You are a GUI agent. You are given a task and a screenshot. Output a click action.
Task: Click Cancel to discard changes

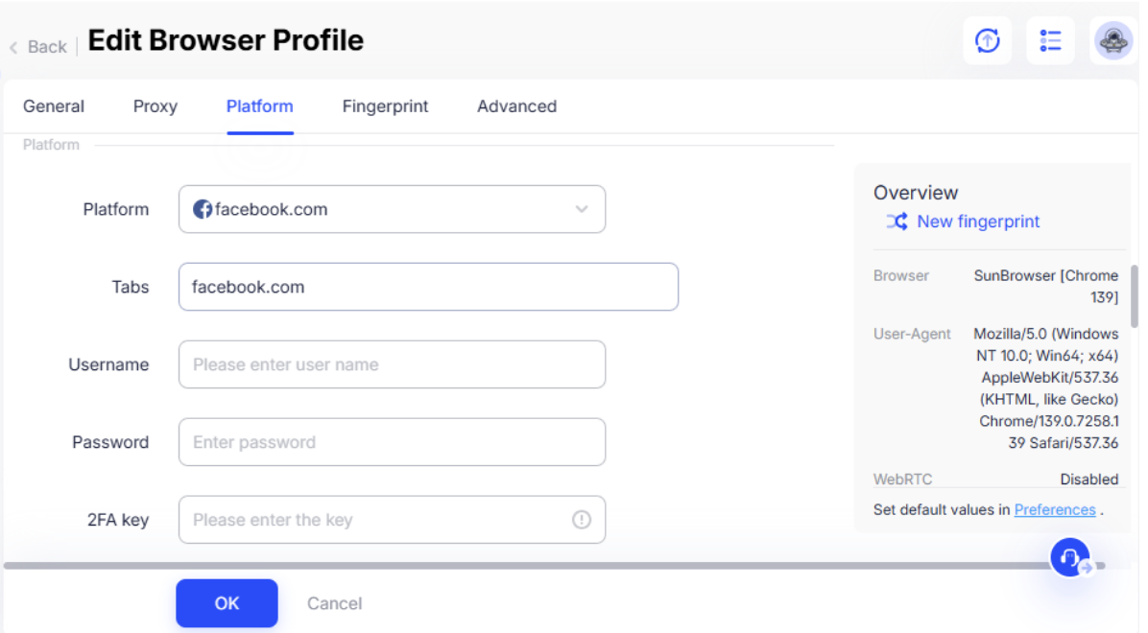(334, 603)
